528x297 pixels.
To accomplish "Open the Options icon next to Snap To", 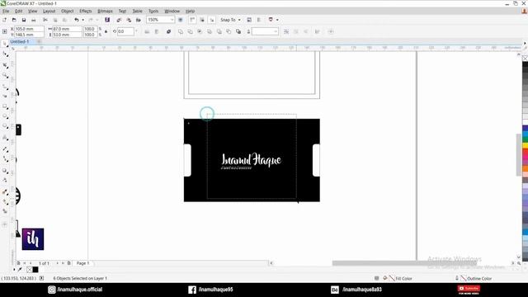I will (249, 20).
